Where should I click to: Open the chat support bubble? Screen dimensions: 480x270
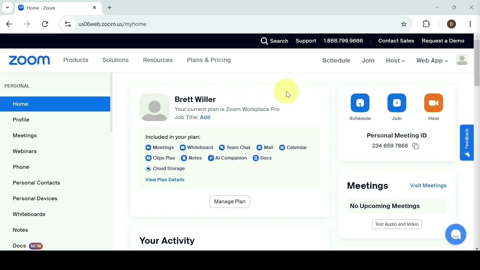click(x=456, y=234)
